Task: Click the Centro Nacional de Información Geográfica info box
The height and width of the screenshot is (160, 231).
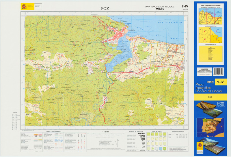Action: pos(205,72)
